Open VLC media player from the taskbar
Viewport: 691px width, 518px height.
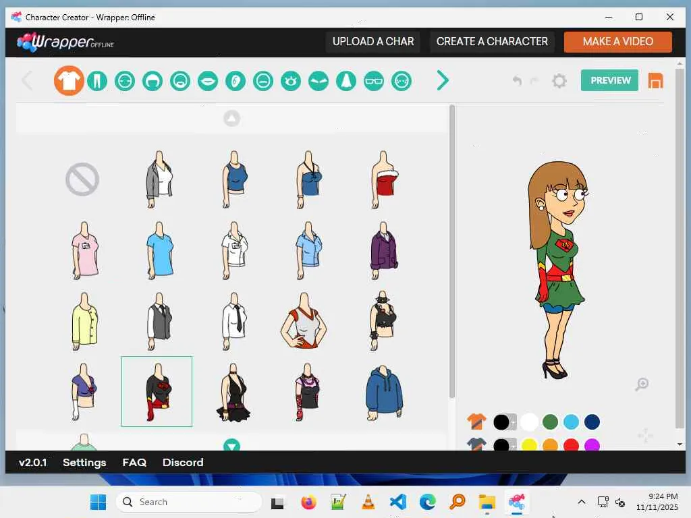[x=368, y=502]
